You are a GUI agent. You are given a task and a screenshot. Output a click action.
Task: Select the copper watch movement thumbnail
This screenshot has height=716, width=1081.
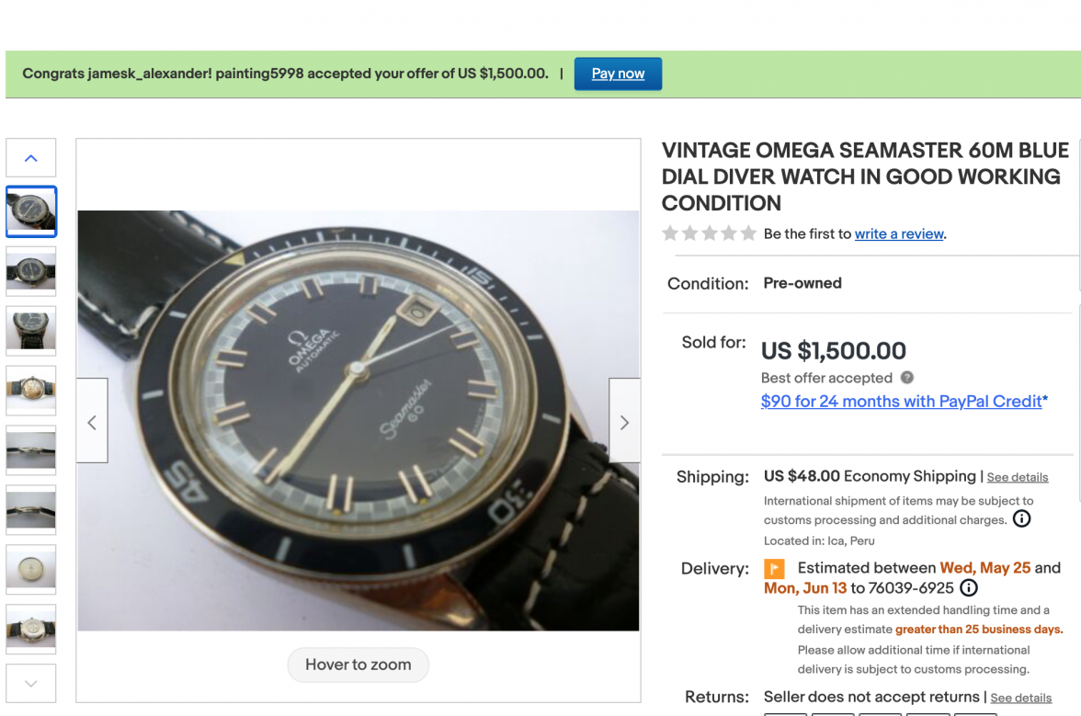click(31, 390)
